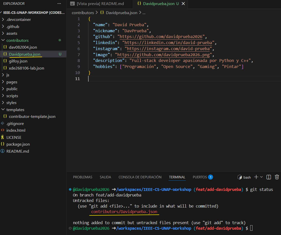Image resolution: width=281 pixels, height=235 pixels.
Task: Click the HTML icon beside index.html
Action: pyautogui.click(x=3, y=130)
